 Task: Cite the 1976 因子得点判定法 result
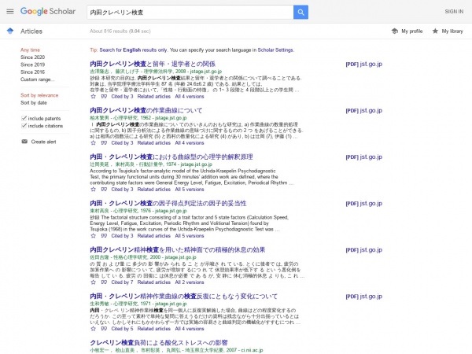[x=104, y=236]
